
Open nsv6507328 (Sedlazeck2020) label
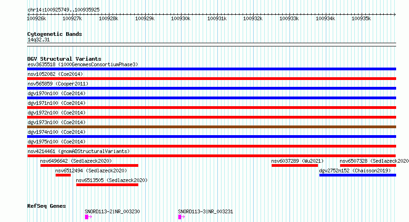(375, 161)
